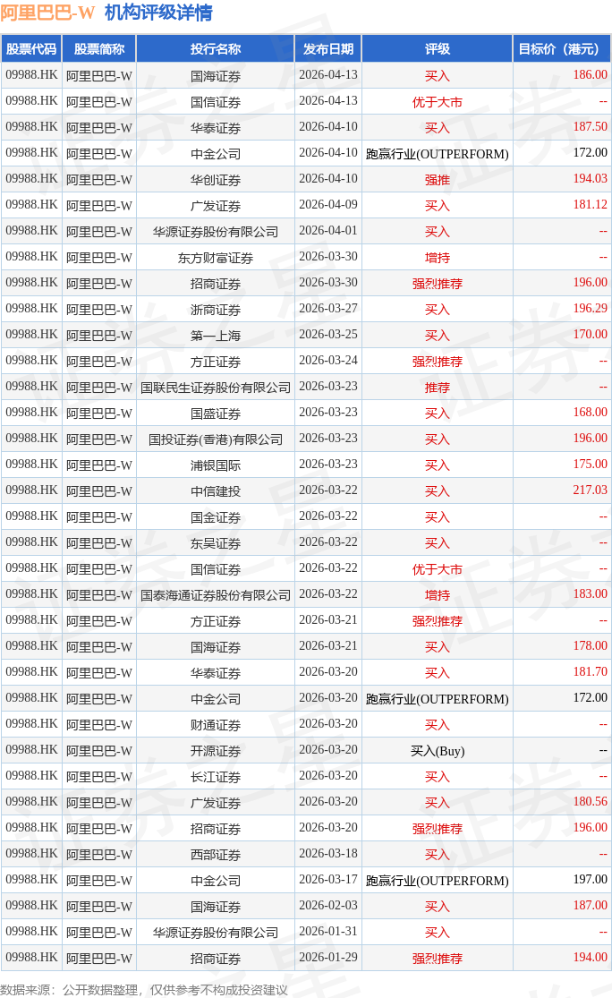Click the 机构评级详情 page title
The width and height of the screenshot is (612, 998).
[158, 13]
